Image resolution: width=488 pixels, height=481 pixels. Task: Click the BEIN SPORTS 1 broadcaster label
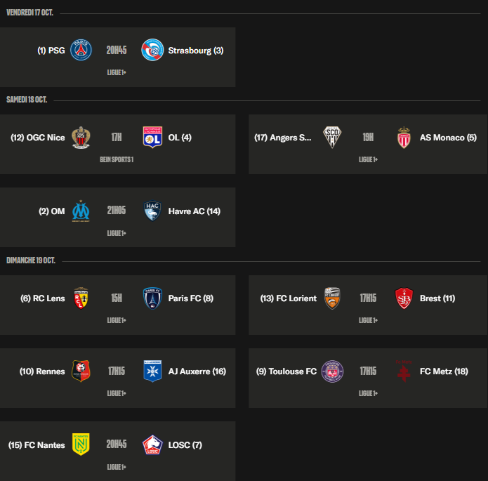117,159
